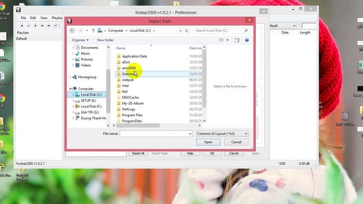Image resolution: width=363 pixels, height=204 pixels.
Task: Sort by the Name column header
Action: click(x=121, y=48)
